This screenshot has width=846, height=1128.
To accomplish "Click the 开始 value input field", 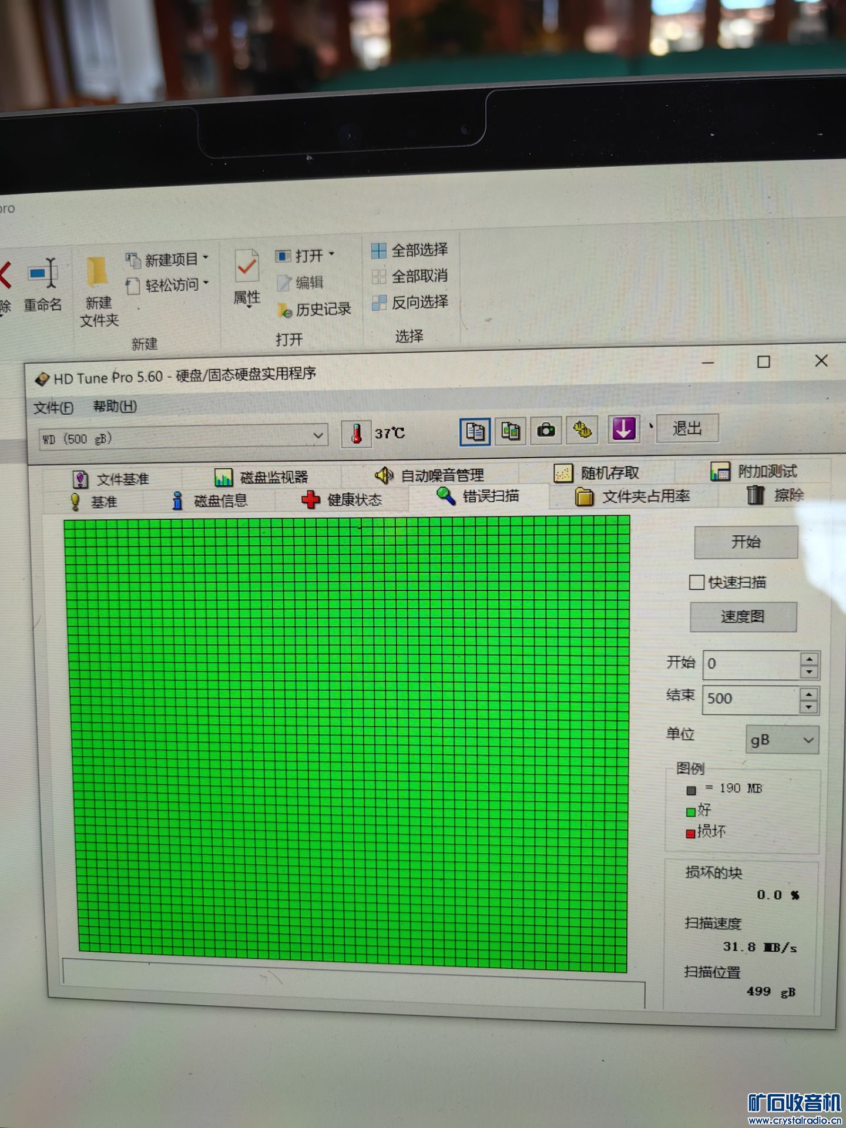I will 752,664.
